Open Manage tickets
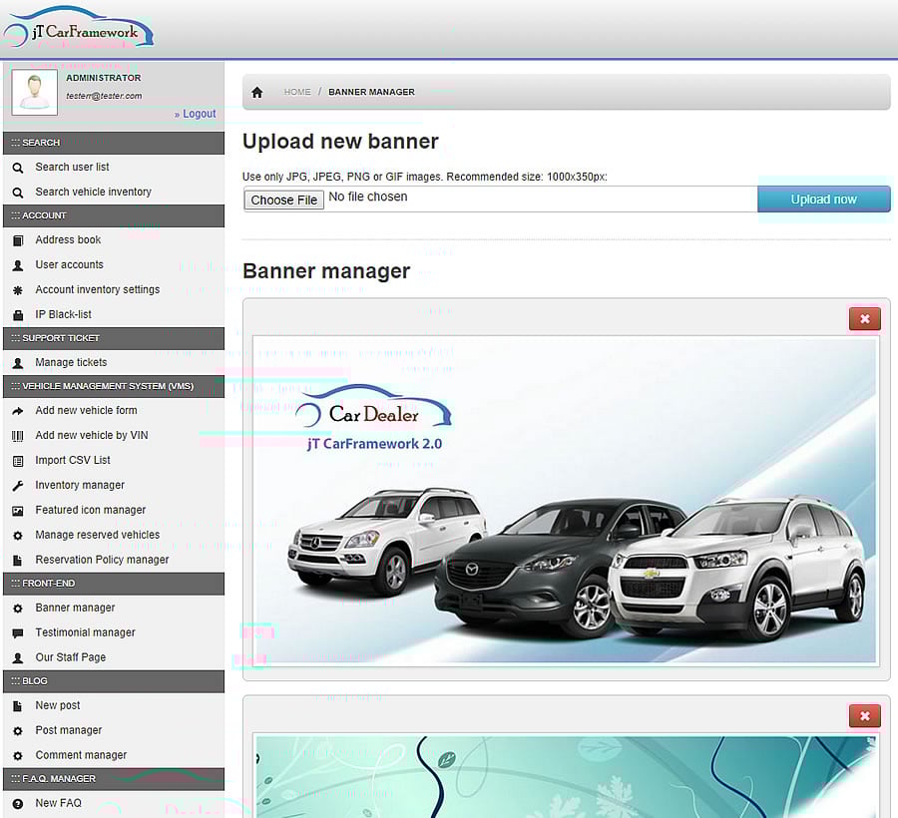The image size is (898, 818). (71, 362)
